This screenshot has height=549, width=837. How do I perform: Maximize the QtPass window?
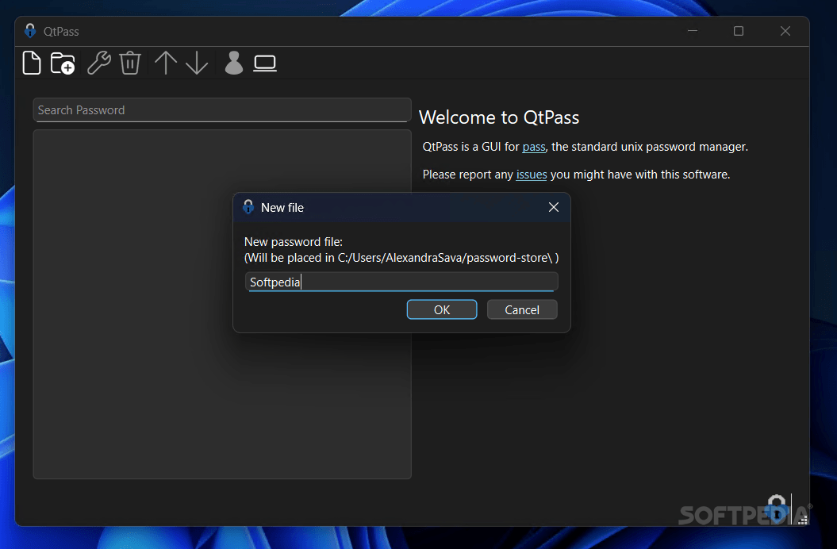pos(739,31)
